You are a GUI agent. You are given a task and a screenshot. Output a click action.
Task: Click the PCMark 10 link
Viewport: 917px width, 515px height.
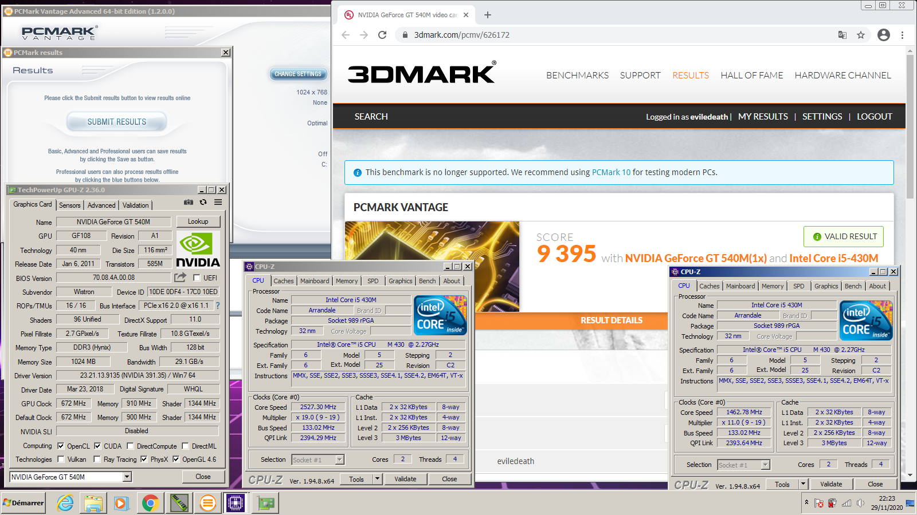point(611,172)
